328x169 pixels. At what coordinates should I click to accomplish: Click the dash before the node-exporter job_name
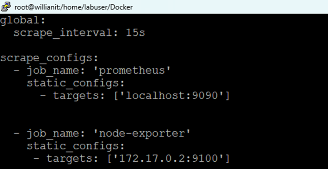point(17,133)
